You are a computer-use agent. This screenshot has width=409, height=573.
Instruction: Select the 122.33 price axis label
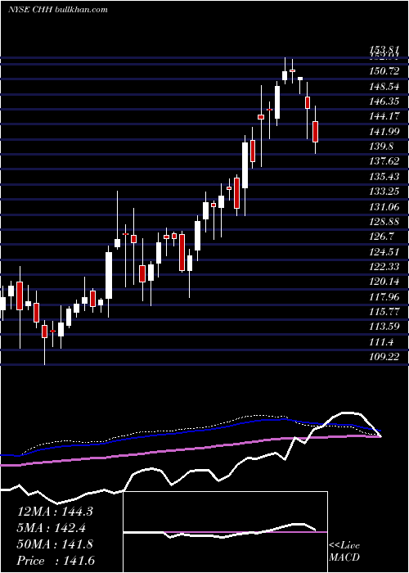[384, 266]
